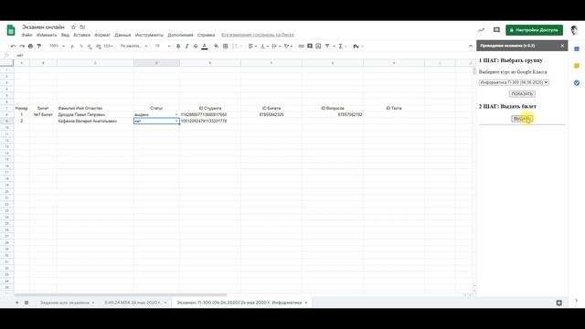Open the font family dropdown

pyautogui.click(x=133, y=46)
